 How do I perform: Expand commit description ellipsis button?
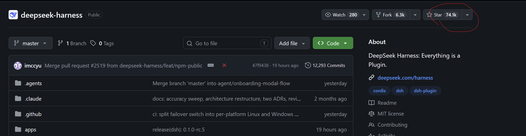(x=211, y=65)
